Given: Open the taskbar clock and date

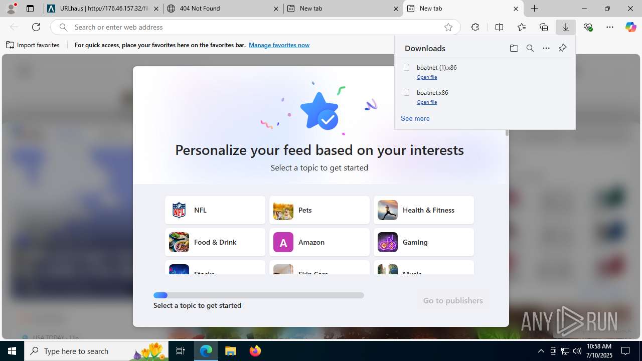Looking at the screenshot, I should pos(599,351).
